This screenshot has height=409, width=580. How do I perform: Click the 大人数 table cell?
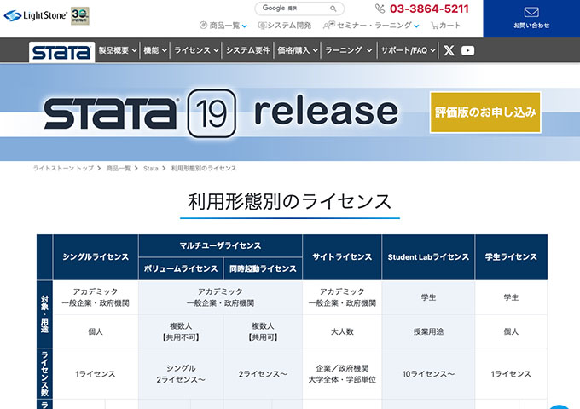tap(342, 331)
